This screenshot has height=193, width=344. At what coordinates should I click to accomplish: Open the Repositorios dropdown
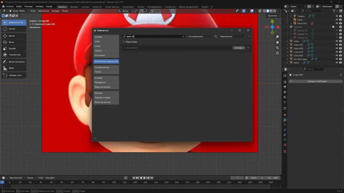click(x=232, y=37)
